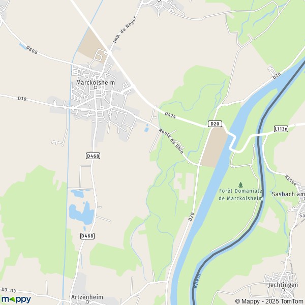Click the lower D468 road shield
This screenshot has width=305, height=305.
[x=87, y=236]
